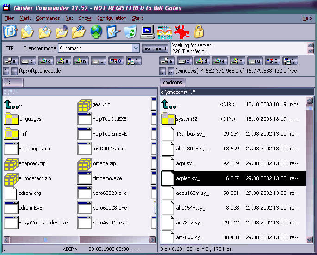Select the gear.zip file in left panel
The image size is (317, 255).
point(100,104)
